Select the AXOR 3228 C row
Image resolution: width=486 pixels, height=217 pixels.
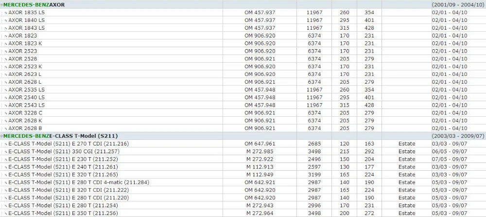pos(243,113)
